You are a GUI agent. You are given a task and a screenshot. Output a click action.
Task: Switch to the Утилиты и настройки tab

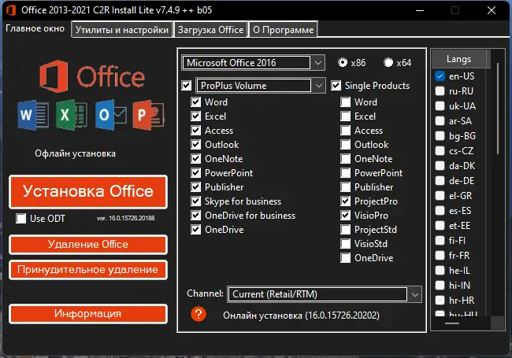[x=122, y=30]
